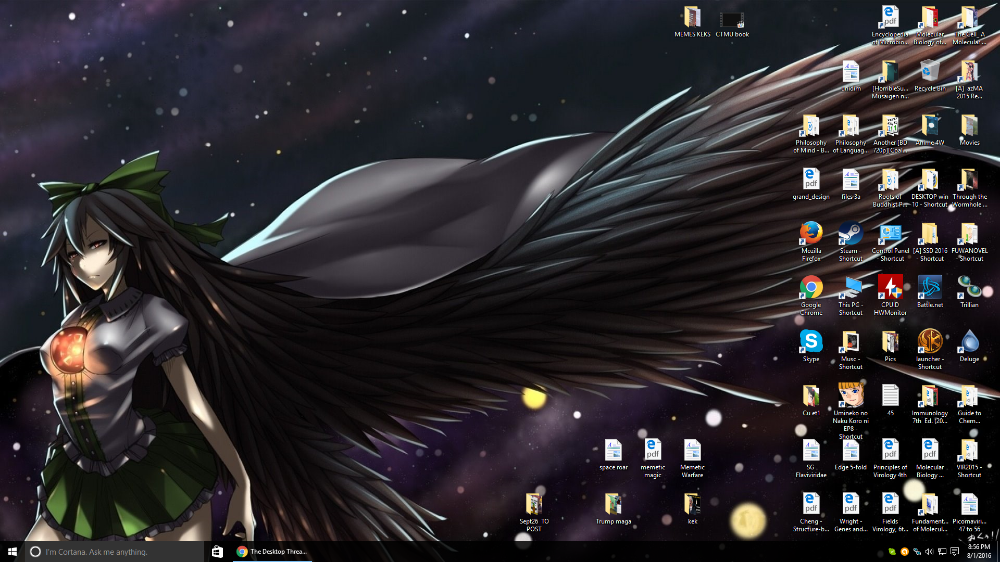Select the Musc shortcut folder

pyautogui.click(x=851, y=350)
